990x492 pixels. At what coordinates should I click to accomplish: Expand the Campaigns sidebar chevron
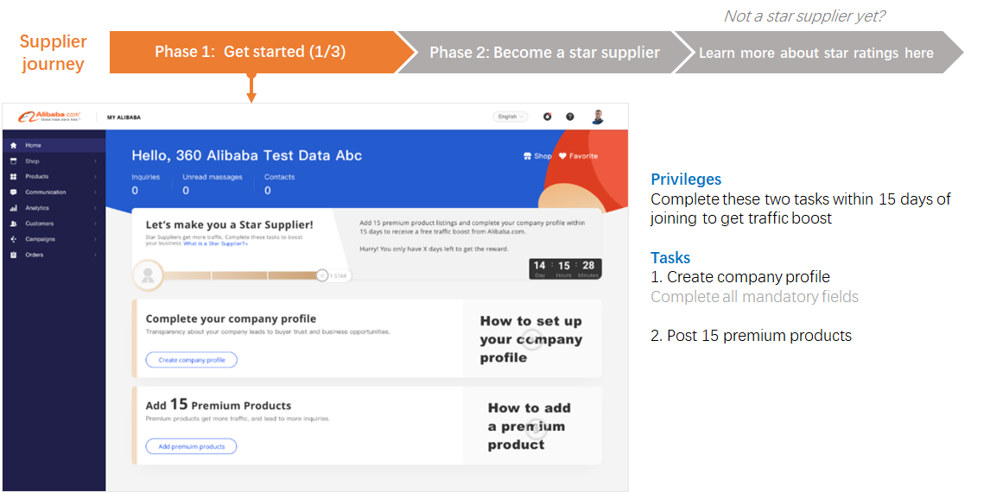(95, 240)
